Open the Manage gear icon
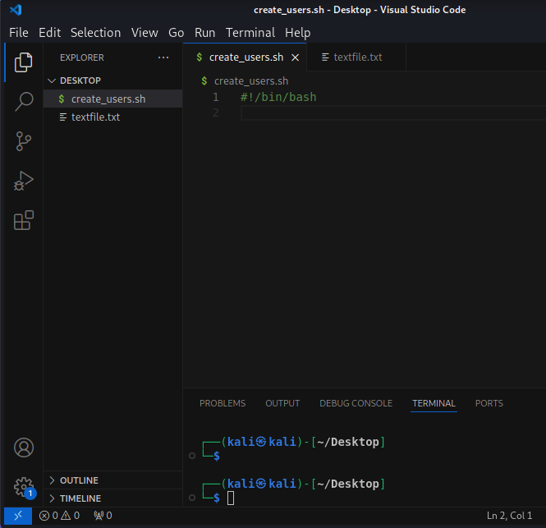Screen dimensions: 546x528 23,487
